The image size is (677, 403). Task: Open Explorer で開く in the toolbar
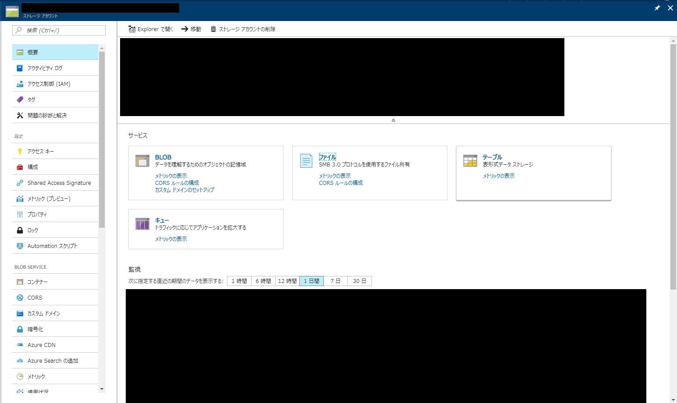(150, 29)
